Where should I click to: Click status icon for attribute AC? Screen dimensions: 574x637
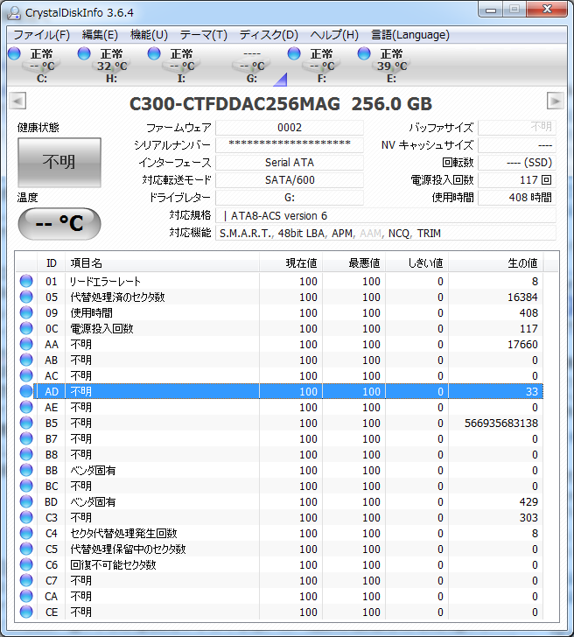(x=26, y=375)
